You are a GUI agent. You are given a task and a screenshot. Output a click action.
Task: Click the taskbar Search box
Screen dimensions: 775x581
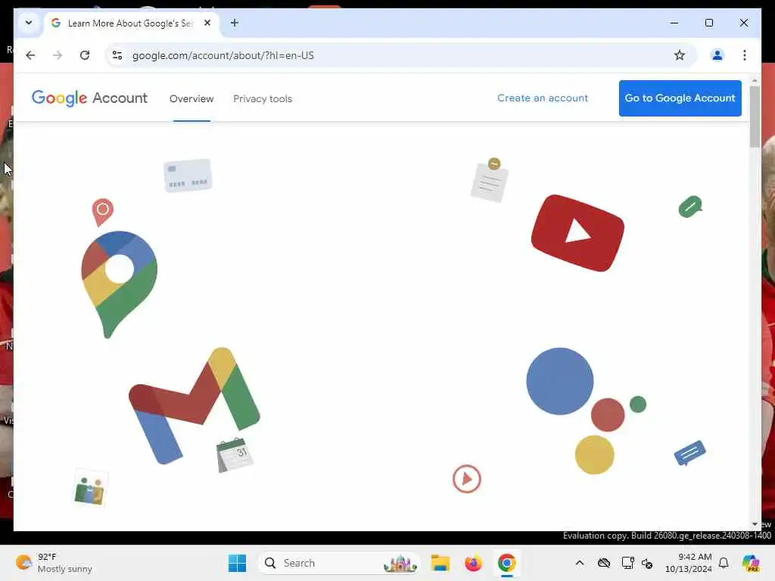(x=339, y=563)
